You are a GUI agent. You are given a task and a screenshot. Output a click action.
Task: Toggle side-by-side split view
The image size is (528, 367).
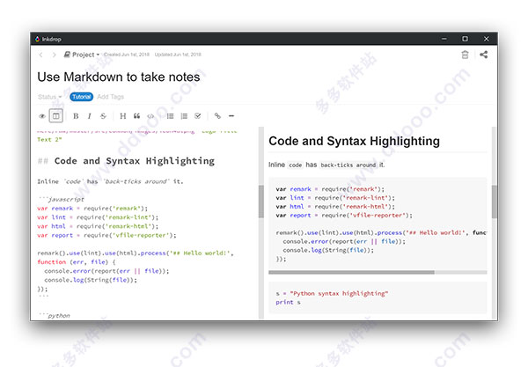tap(56, 116)
